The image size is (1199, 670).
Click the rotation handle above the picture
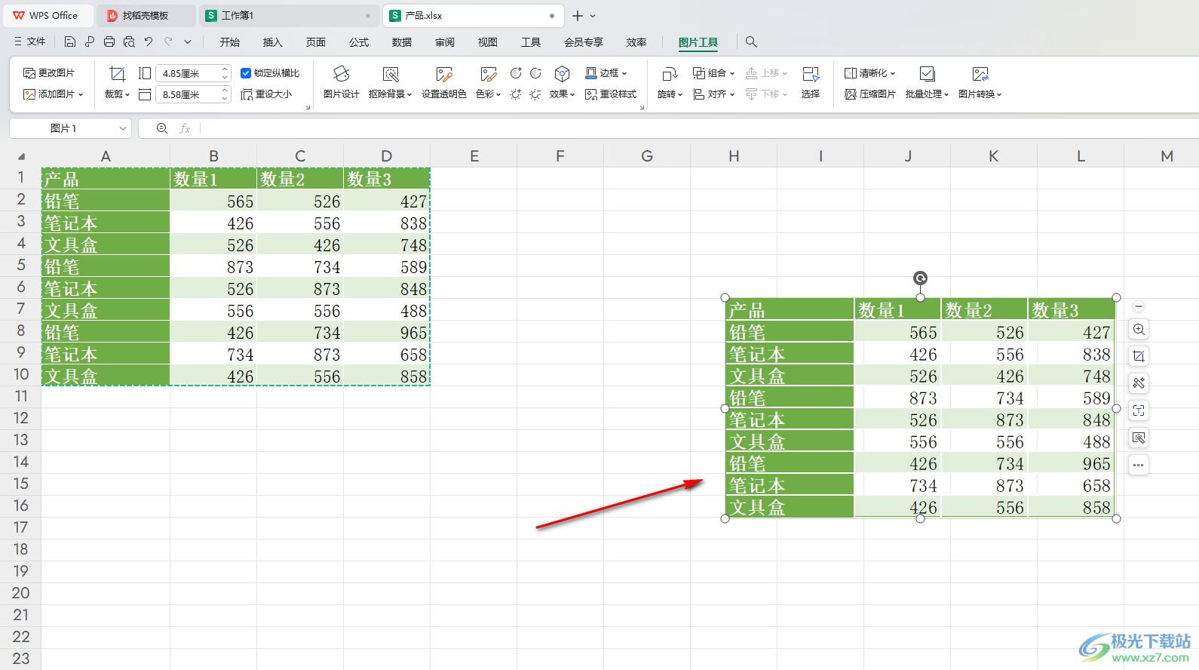[920, 278]
